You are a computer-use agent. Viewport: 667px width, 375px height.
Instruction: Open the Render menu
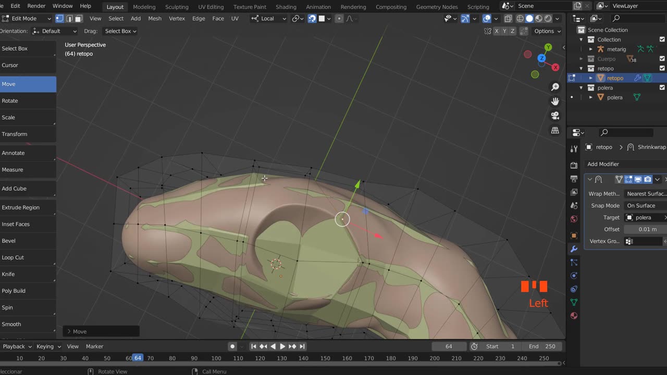[36, 6]
